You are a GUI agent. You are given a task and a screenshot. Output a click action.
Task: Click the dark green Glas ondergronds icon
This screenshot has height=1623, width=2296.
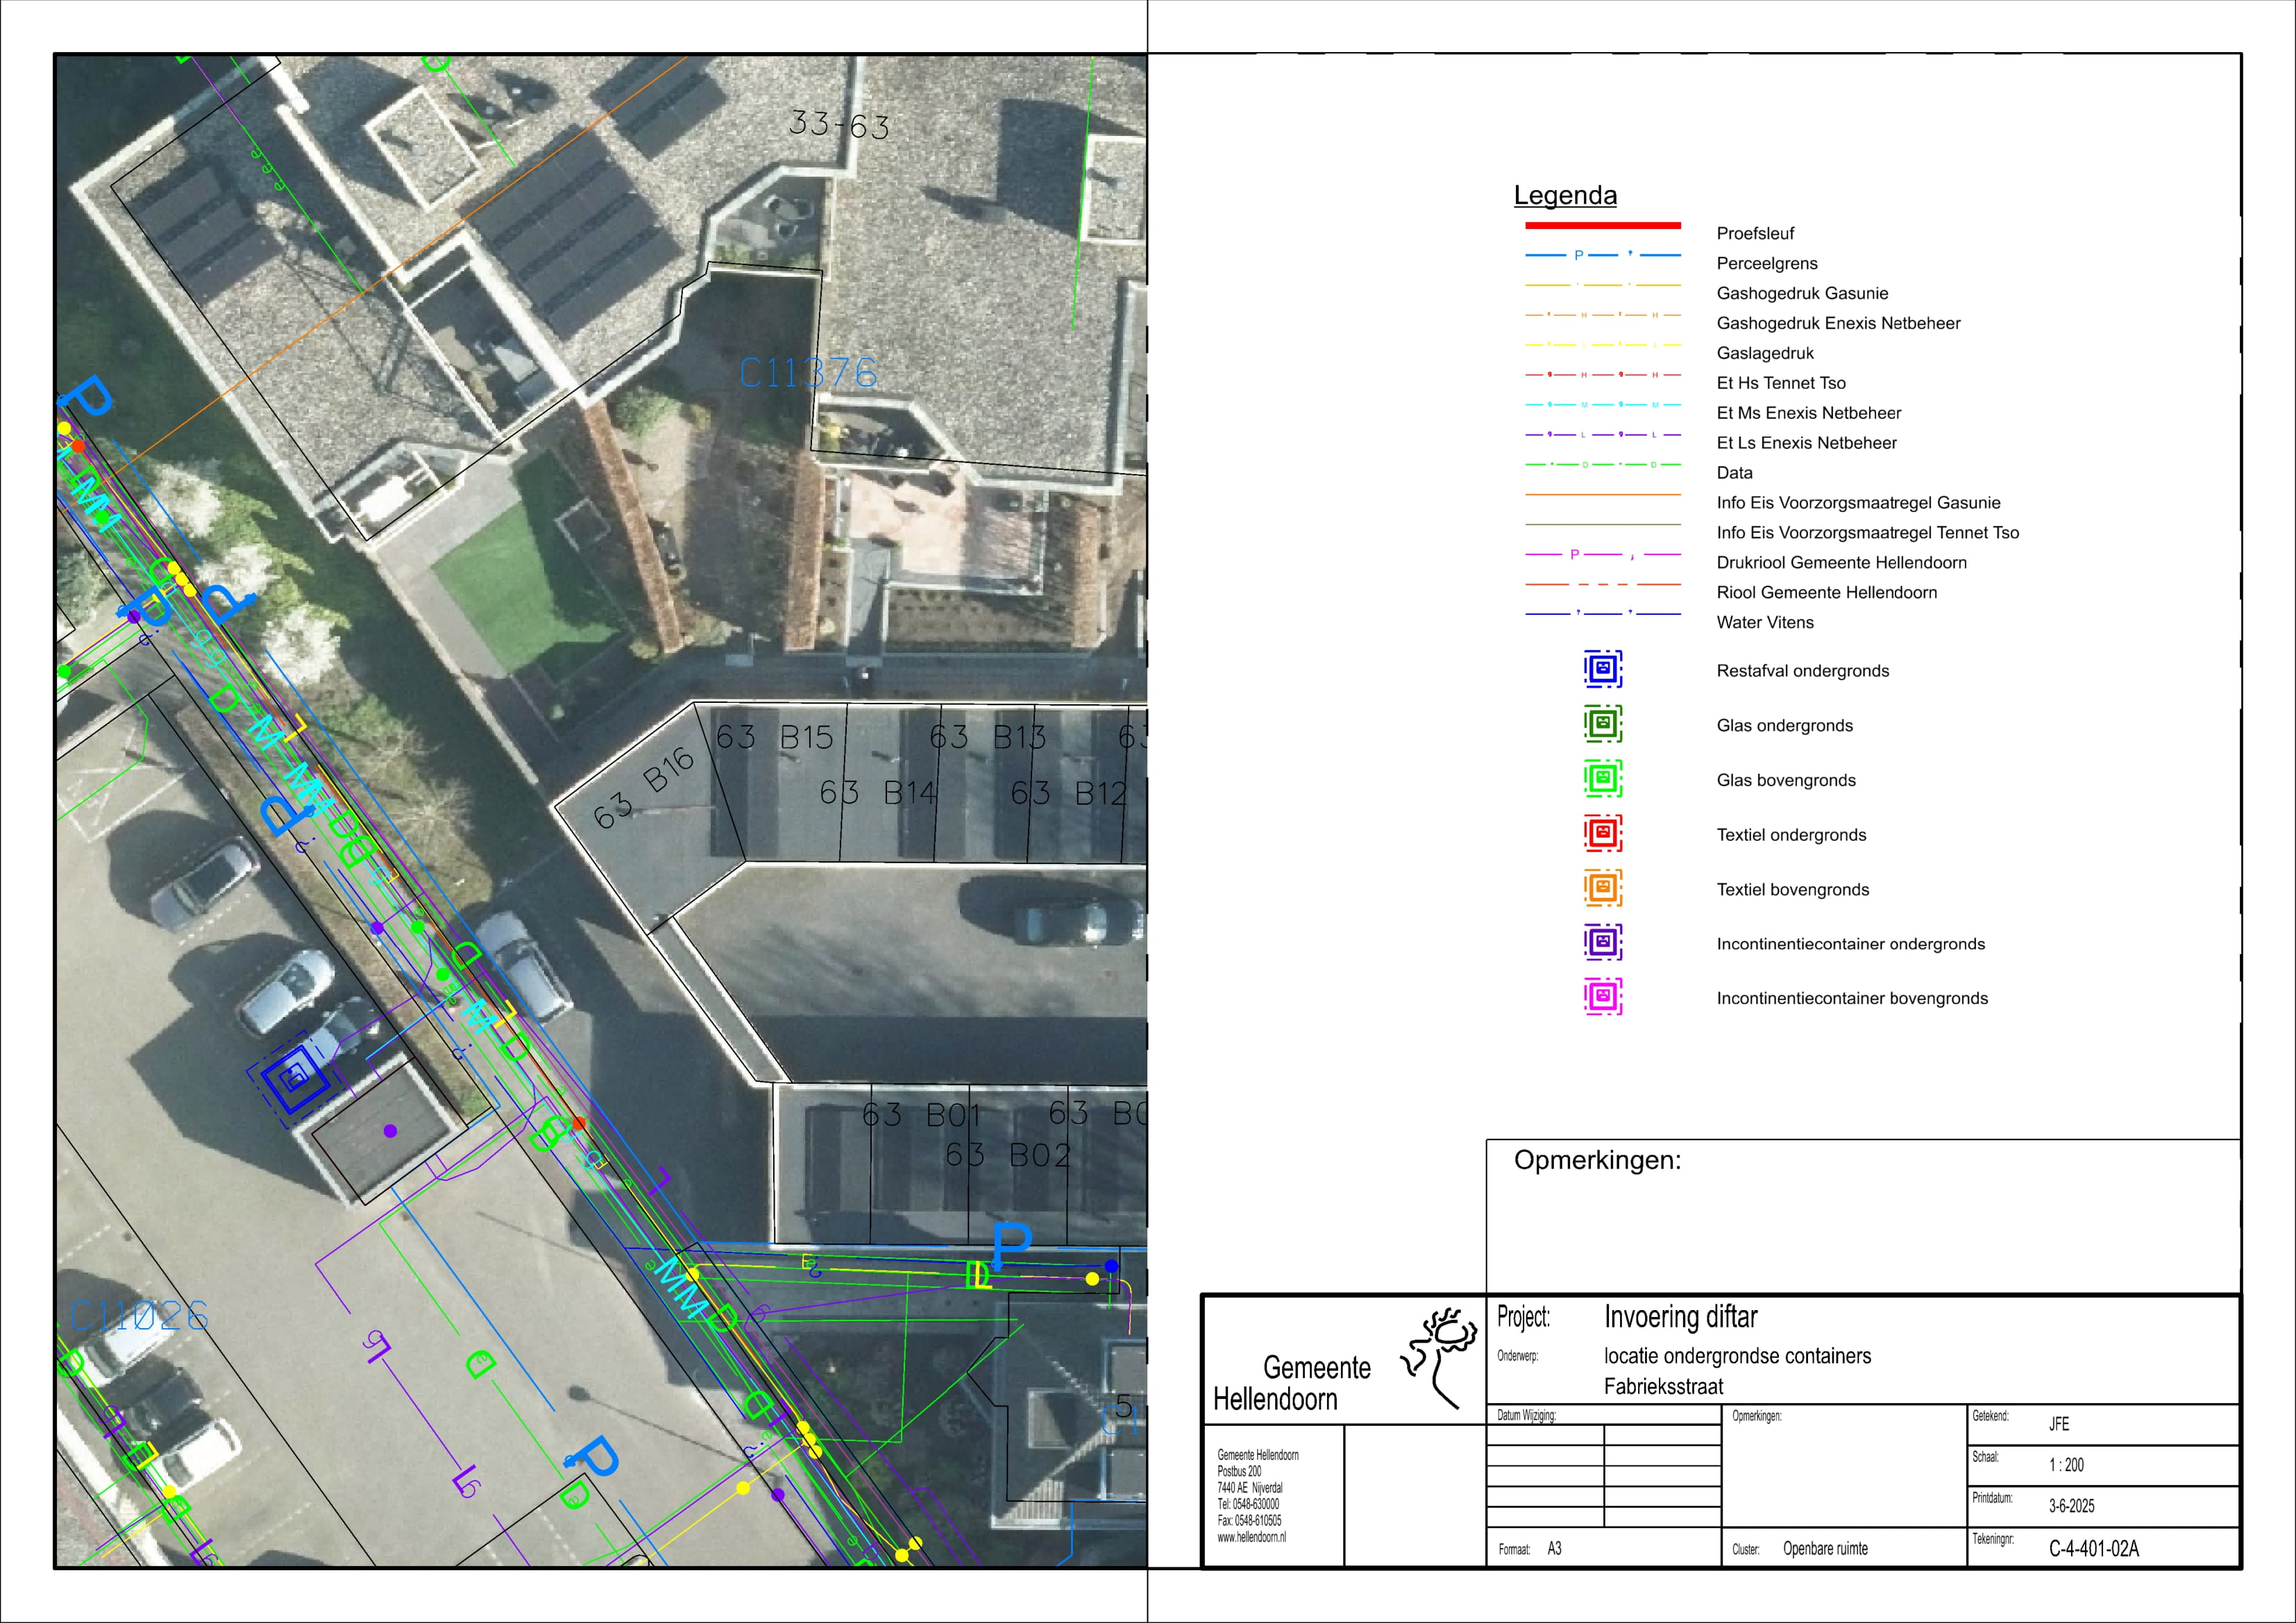1602,723
